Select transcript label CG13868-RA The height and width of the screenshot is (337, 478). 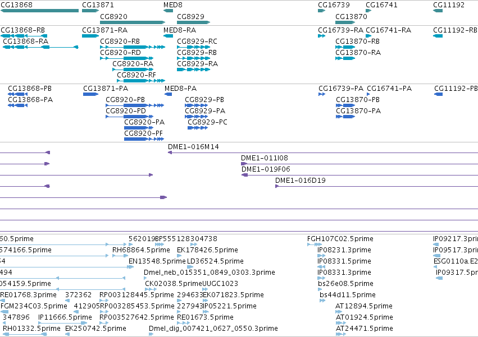pyautogui.click(x=26, y=41)
